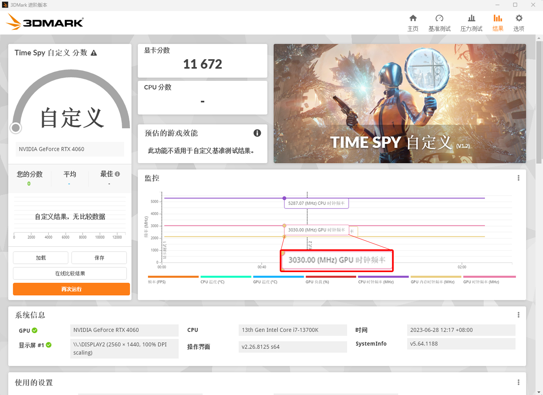The height and width of the screenshot is (395, 543).
Task: Click the green check icon beside GPU
Action: tap(35, 330)
